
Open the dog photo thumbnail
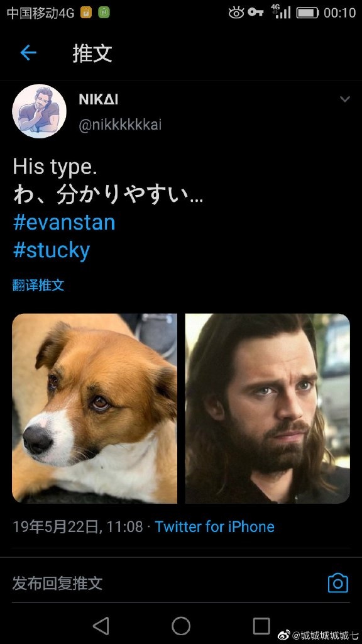(x=94, y=408)
